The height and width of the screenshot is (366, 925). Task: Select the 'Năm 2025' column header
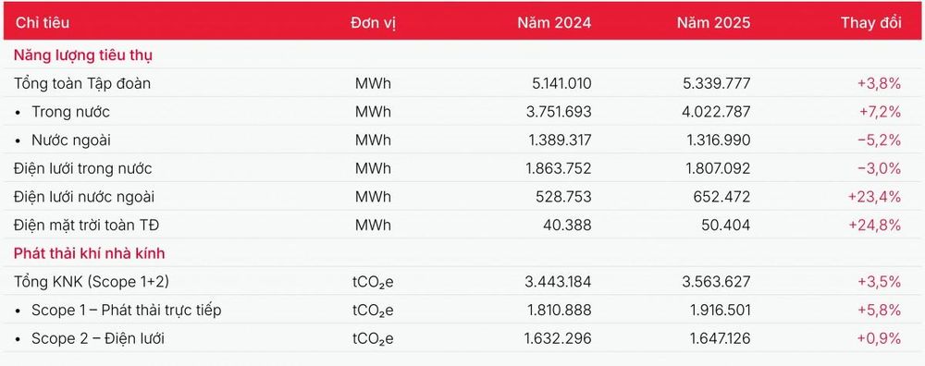click(713, 23)
